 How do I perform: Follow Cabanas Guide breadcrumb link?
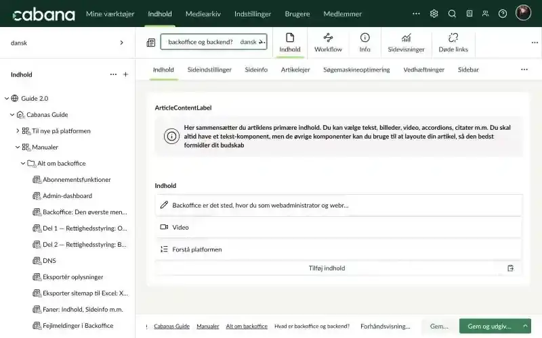coord(172,326)
